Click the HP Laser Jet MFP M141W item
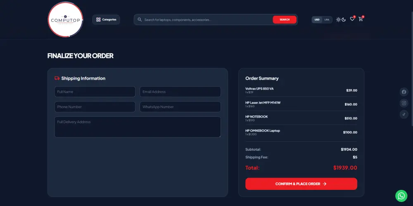 [263, 103]
